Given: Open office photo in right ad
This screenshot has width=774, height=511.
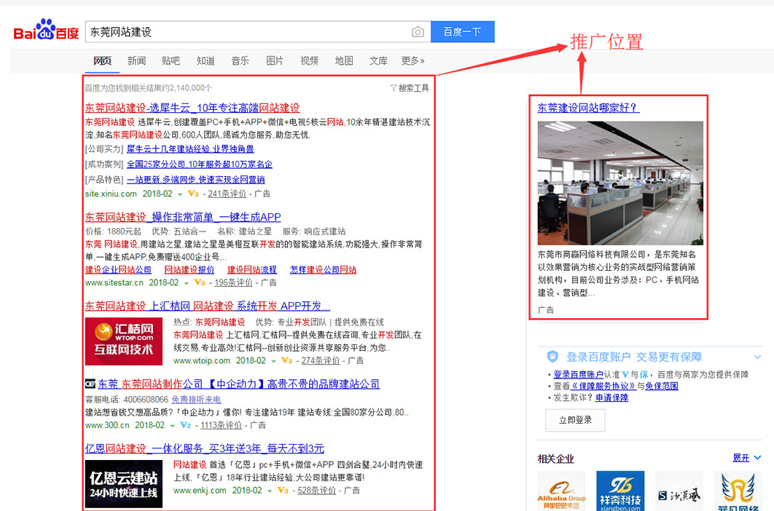Looking at the screenshot, I should (x=620, y=183).
